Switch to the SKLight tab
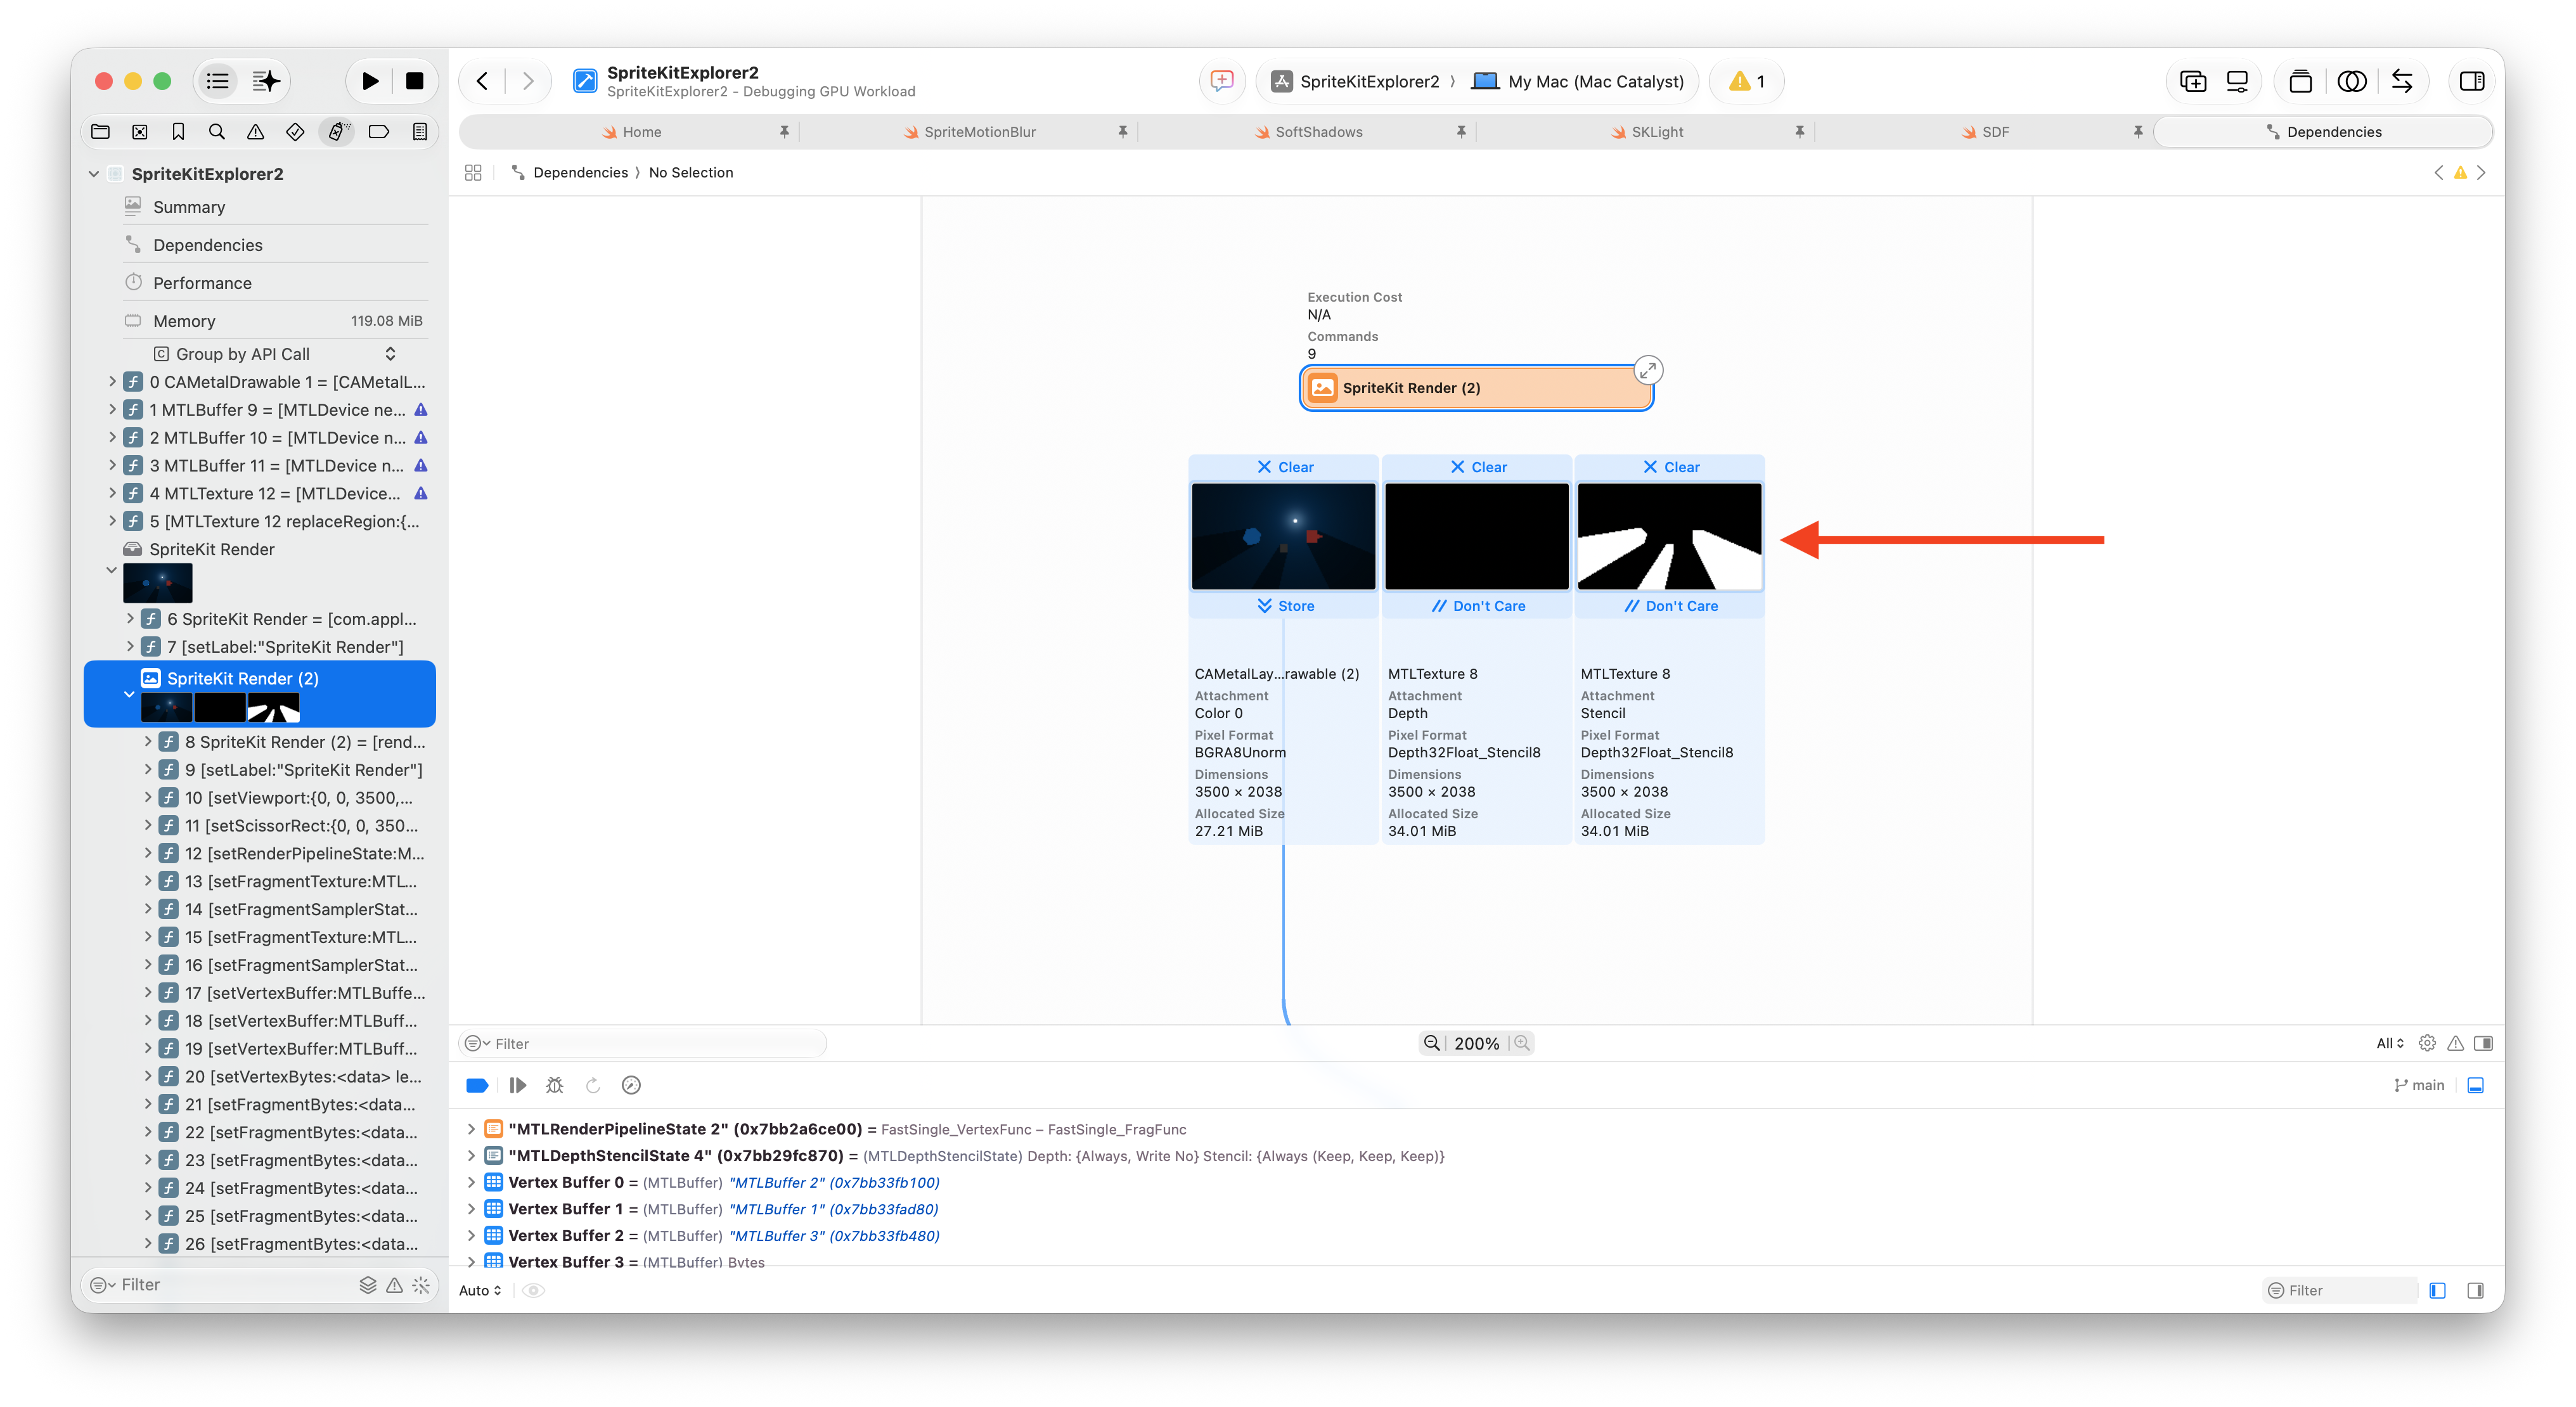 tap(1646, 131)
